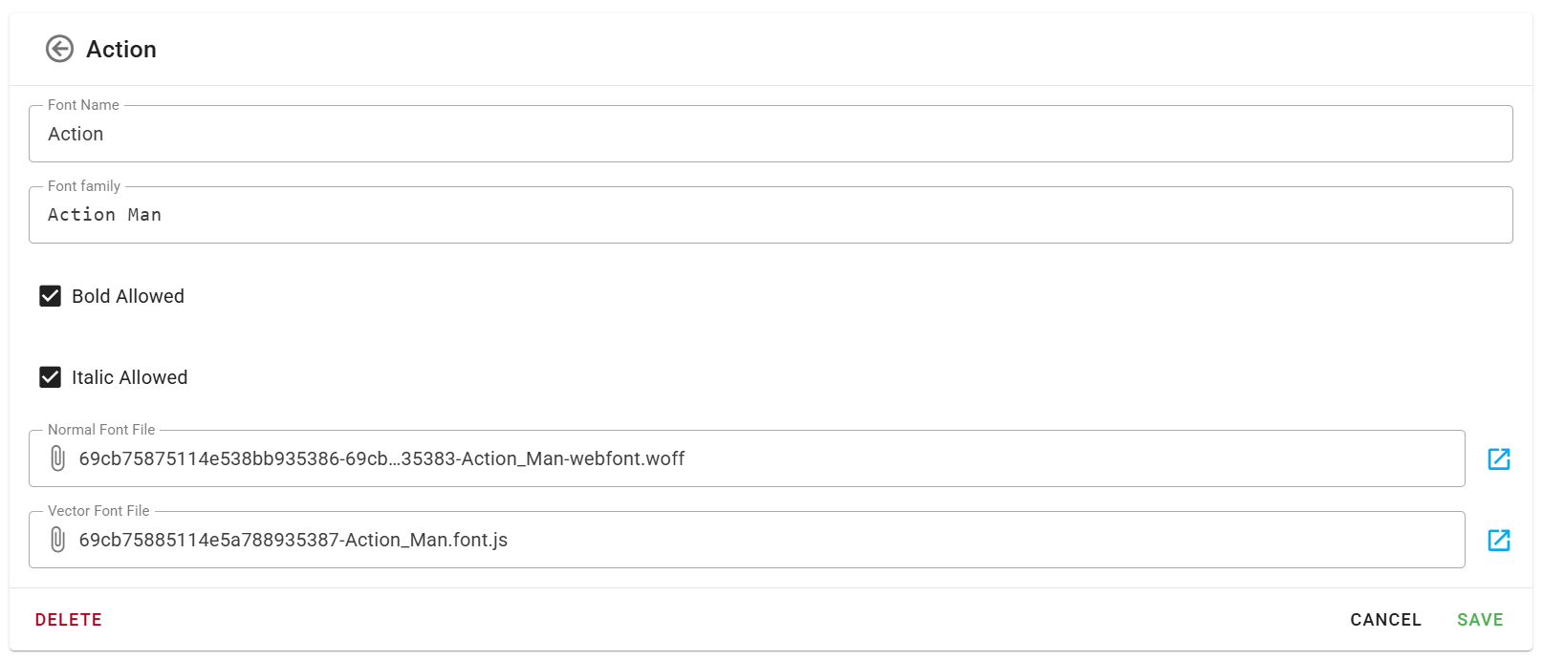Viewport: 1543px width, 660px height.
Task: Uncheck the Italic Allowed checkbox
Action: [50, 377]
